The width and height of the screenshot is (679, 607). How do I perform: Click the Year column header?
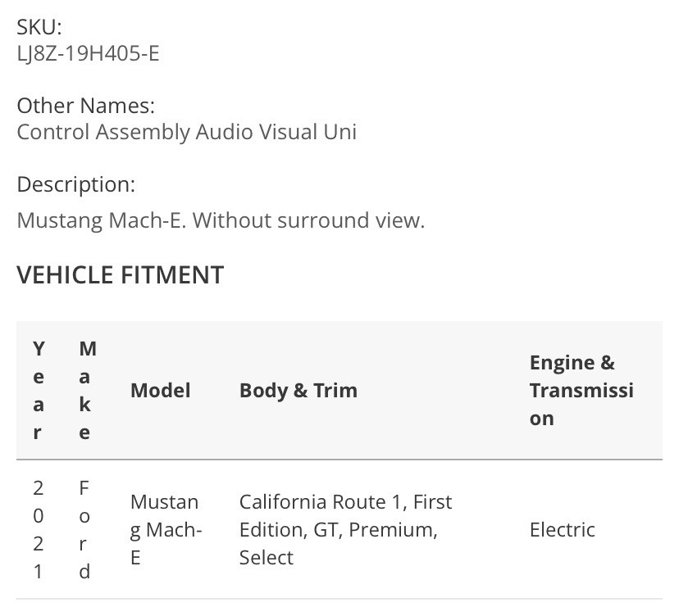click(x=38, y=391)
